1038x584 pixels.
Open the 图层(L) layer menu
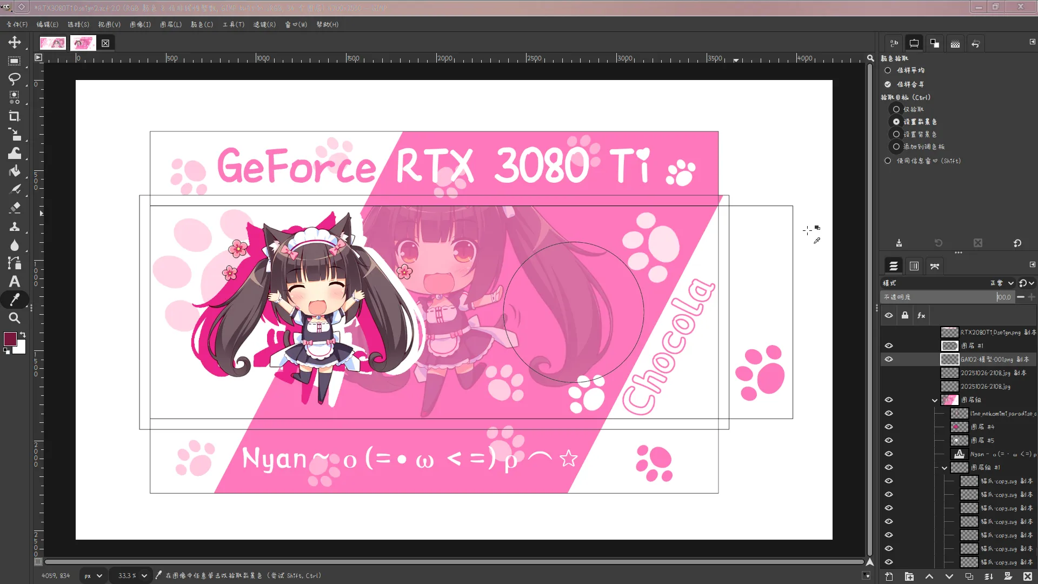click(171, 24)
